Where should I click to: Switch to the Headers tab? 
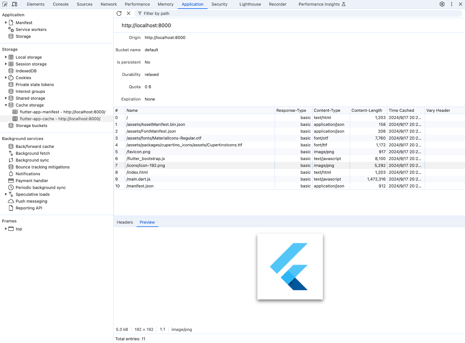click(125, 222)
